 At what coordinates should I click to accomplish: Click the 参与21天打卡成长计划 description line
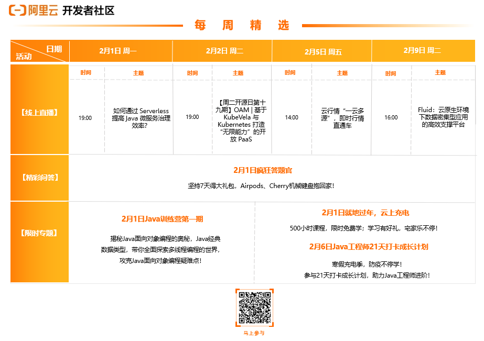pyautogui.click(x=367, y=276)
